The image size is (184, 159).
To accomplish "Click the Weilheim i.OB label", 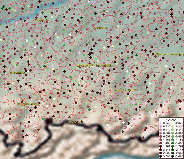I will [126, 90].
